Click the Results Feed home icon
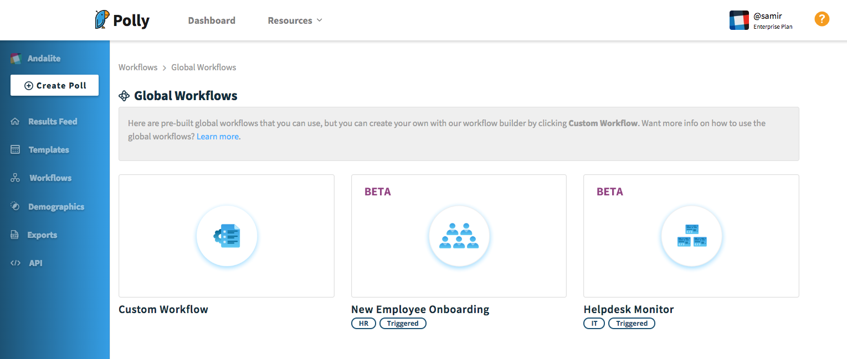The image size is (847, 359). coord(15,121)
